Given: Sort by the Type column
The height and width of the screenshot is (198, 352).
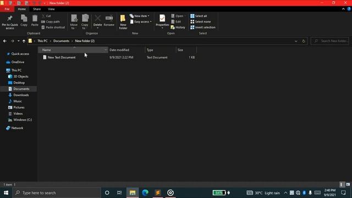Looking at the screenshot, I should click(x=161, y=50).
